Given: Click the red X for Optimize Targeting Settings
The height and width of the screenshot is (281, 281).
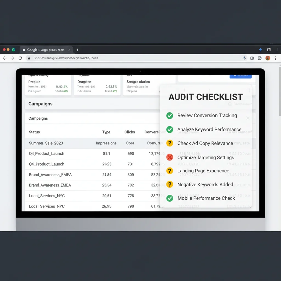Looking at the screenshot, I should click(x=170, y=157).
